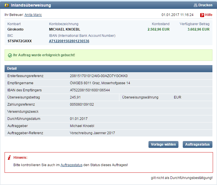Click the Kontobezeichnung column label

64,24
